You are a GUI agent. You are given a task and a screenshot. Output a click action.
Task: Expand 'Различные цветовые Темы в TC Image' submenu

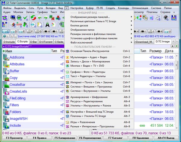click(x=99, y=21)
